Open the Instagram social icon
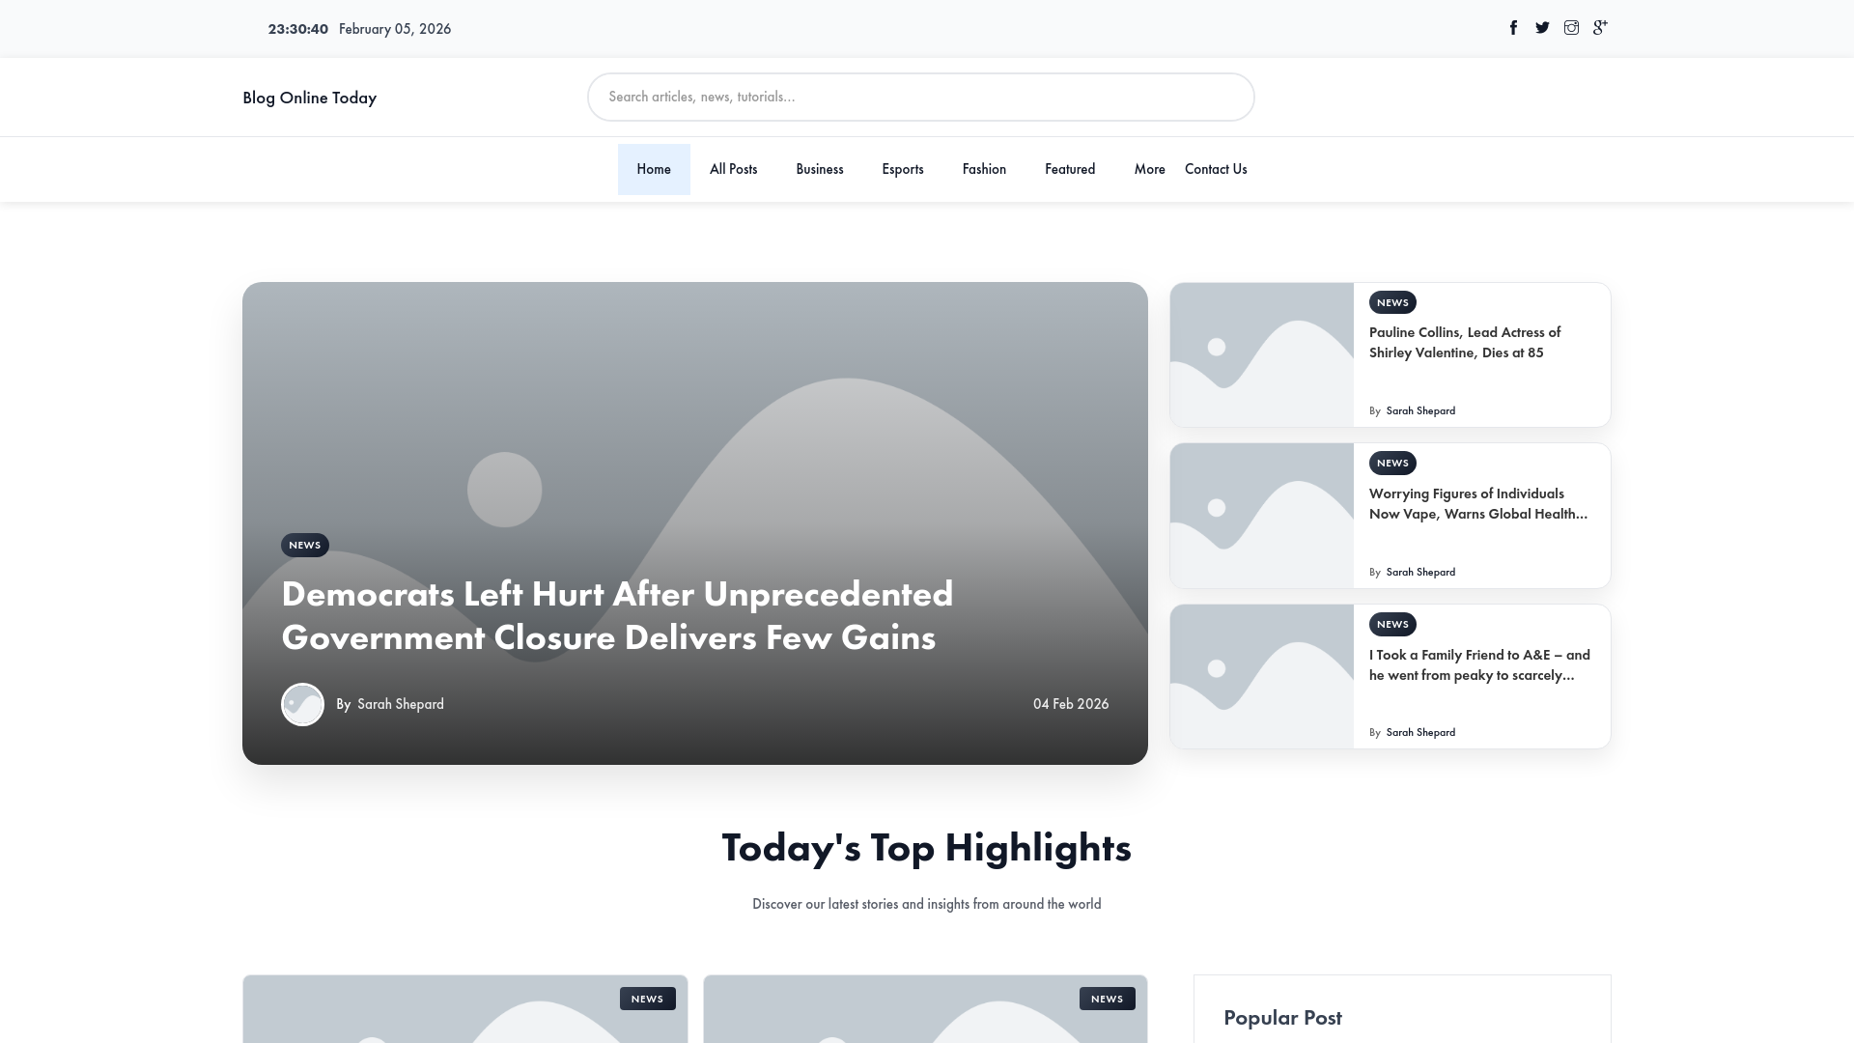The image size is (1854, 1043). coord(1571,28)
